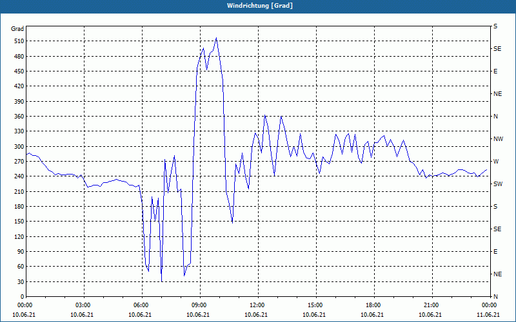This screenshot has width=516, height=322.
Task: Click the SE compass label level with 135
Action: coord(497,229)
